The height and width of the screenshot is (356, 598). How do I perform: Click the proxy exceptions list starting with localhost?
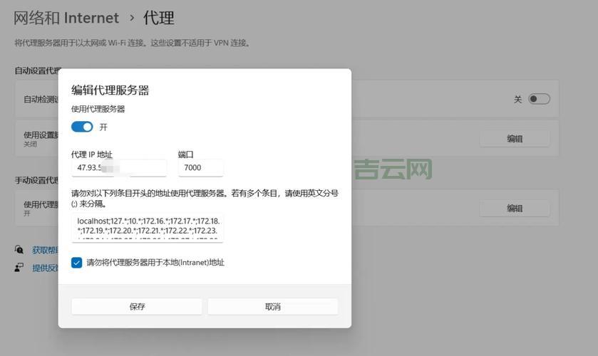point(148,228)
